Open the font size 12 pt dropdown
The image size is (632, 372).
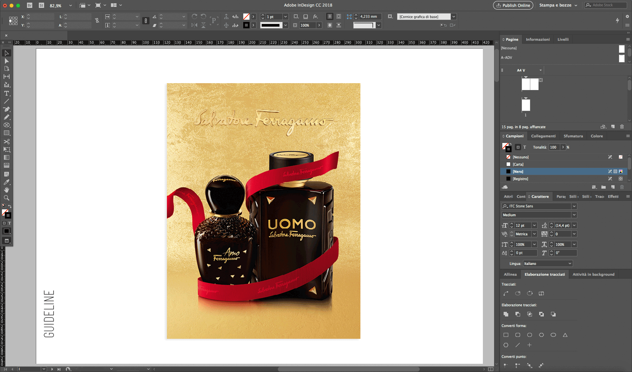(534, 225)
